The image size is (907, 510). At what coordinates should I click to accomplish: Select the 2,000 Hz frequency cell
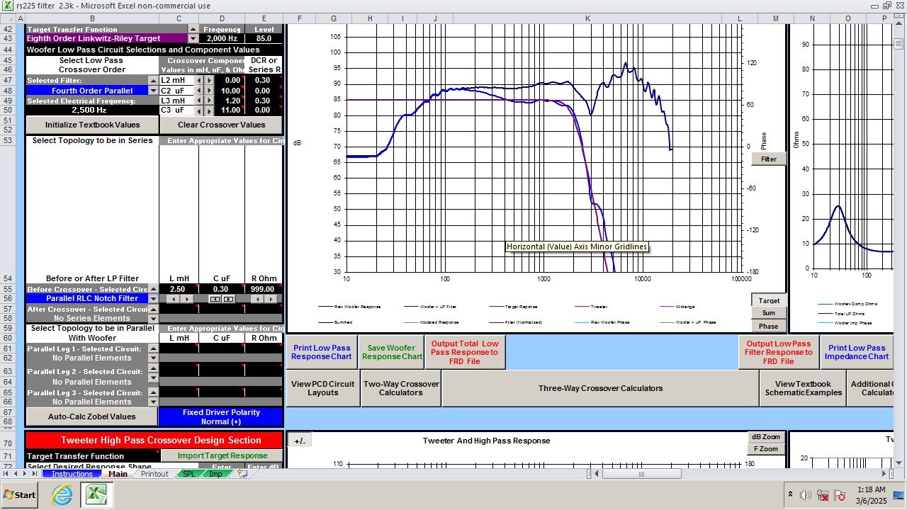tap(222, 38)
